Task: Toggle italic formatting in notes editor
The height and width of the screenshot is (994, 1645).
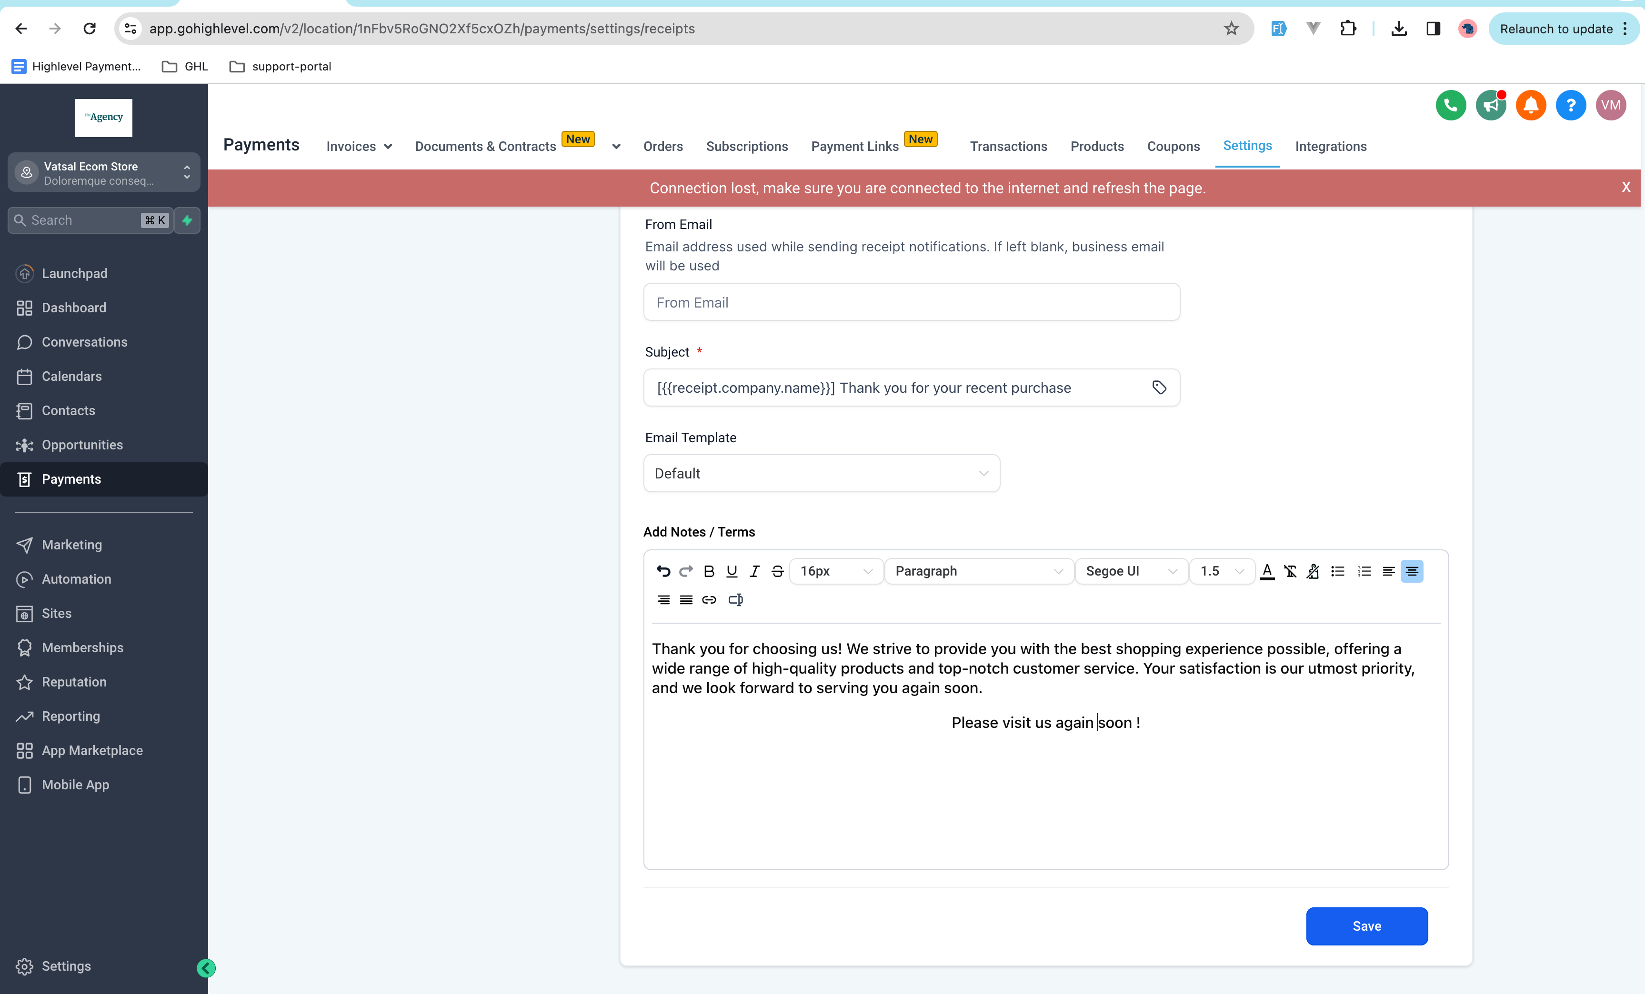Action: tap(754, 571)
